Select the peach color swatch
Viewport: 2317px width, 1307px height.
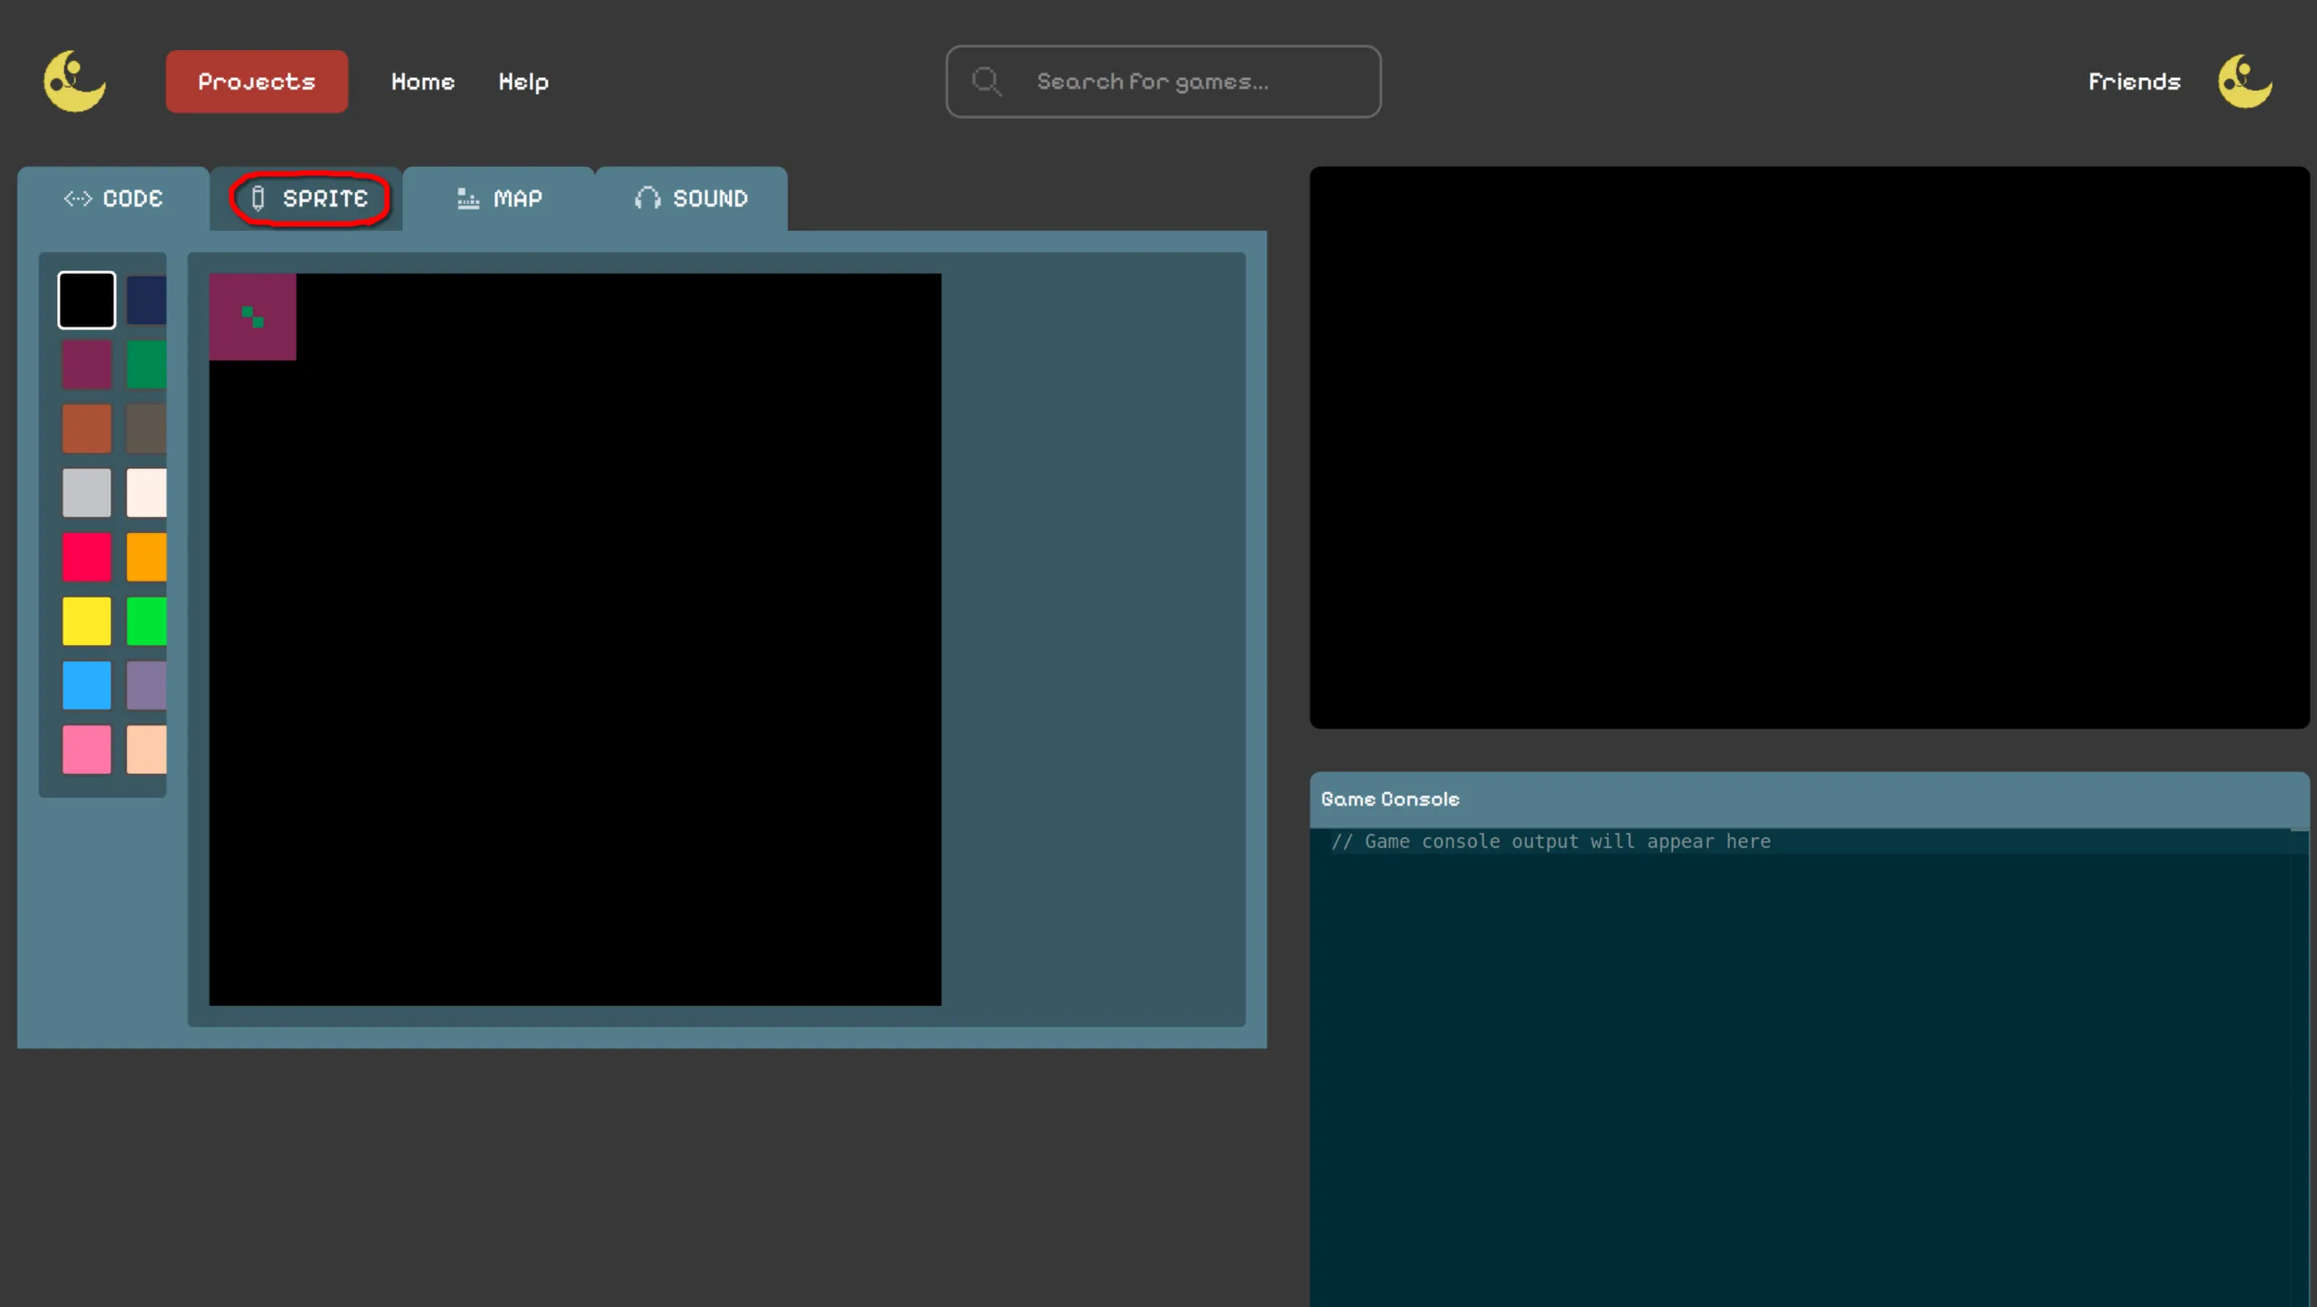coord(146,750)
